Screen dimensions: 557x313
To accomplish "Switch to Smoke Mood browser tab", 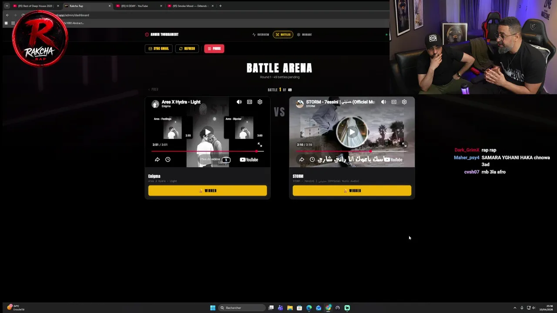I will 190,6.
